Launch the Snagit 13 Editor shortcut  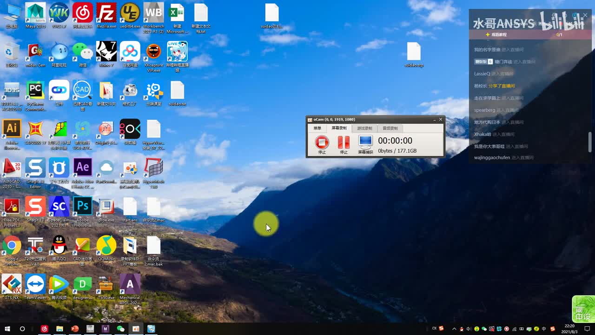tap(35, 173)
